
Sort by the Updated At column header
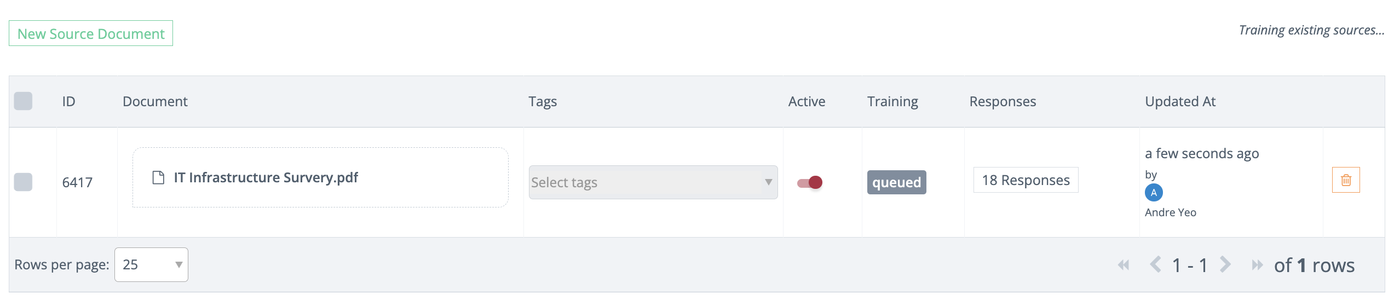1180,102
